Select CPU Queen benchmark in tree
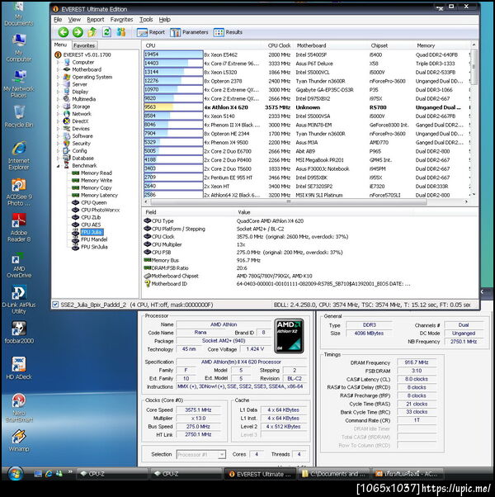This screenshot has height=497, width=495. [93, 202]
